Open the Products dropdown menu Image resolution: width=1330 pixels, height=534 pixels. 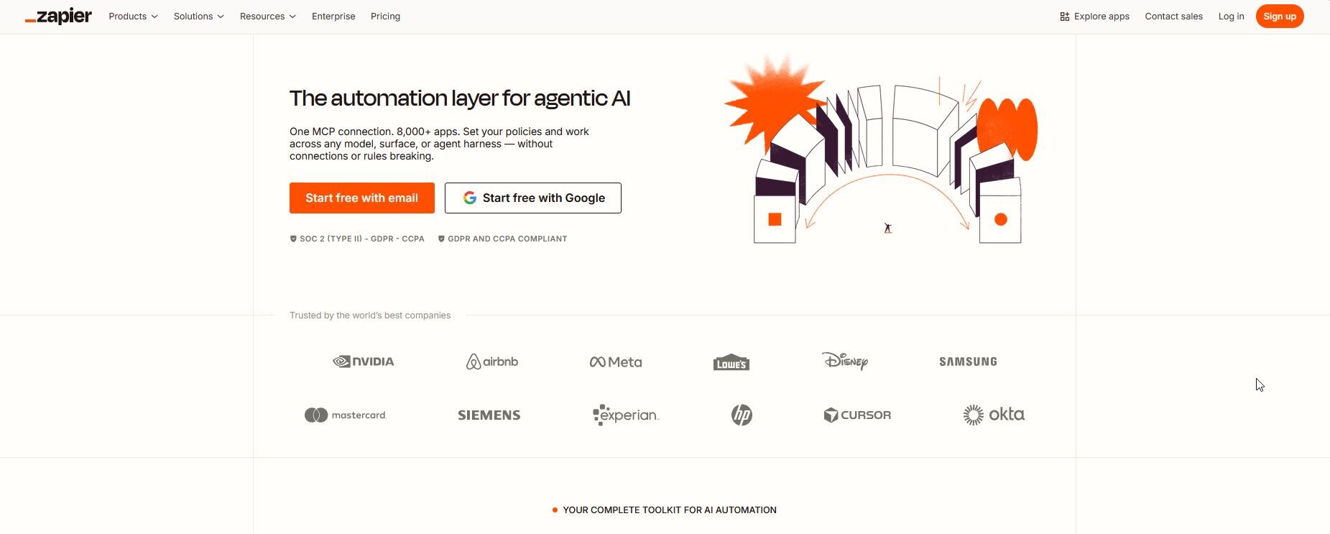(133, 17)
